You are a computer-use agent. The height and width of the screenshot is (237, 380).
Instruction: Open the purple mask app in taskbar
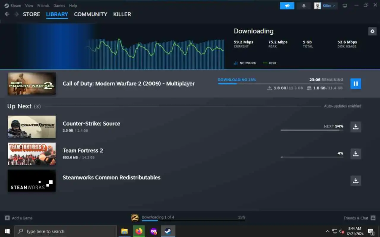[x=153, y=231]
